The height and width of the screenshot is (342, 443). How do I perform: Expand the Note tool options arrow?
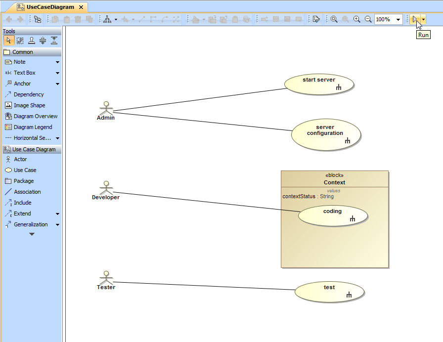coord(57,62)
